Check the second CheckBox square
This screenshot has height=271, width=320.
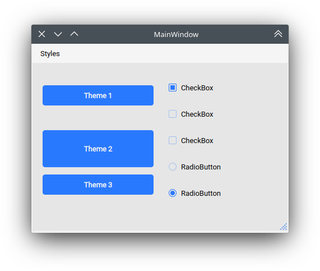coord(173,114)
